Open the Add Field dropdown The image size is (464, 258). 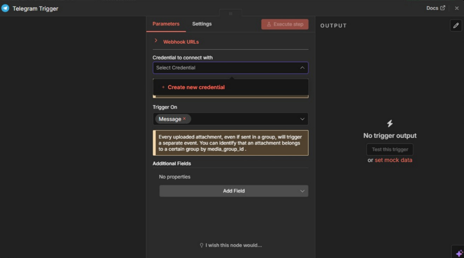pos(234,191)
